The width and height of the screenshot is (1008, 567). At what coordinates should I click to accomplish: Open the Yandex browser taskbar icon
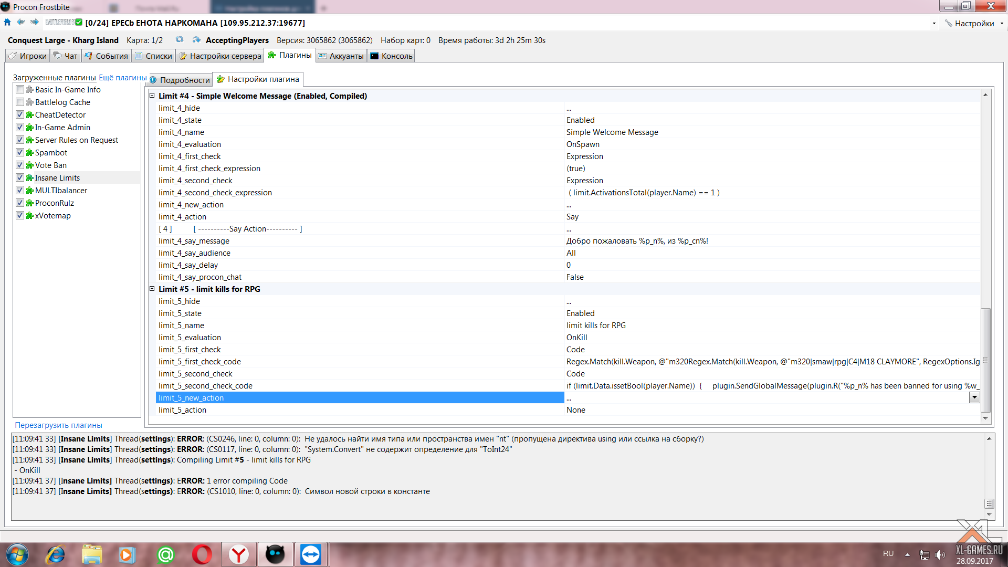coord(239,554)
